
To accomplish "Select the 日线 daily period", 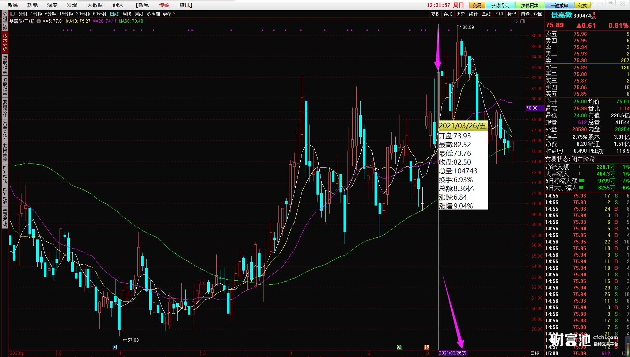I will [x=114, y=14].
